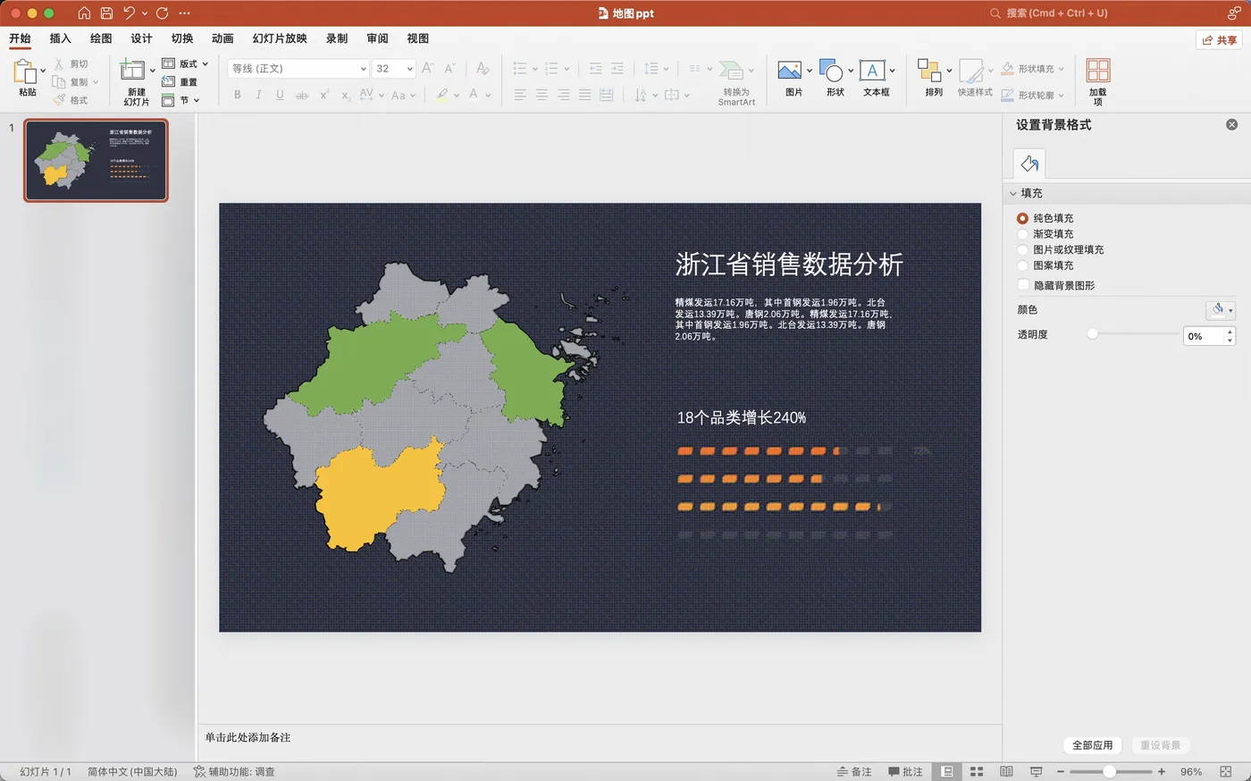The height and width of the screenshot is (781, 1251).
Task: Click the New Slide (新建幻灯片) icon
Action: [132, 70]
